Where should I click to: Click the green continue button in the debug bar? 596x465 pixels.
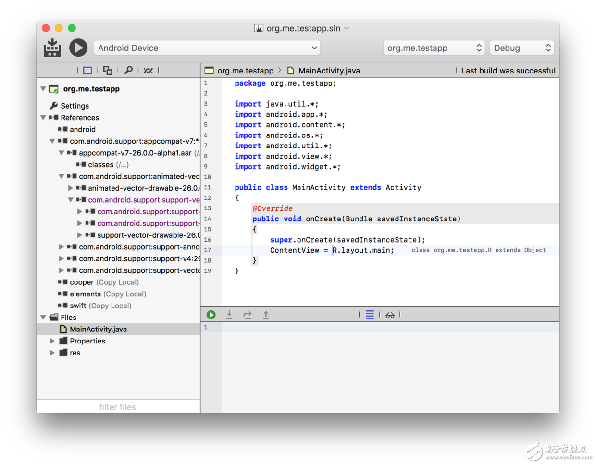coord(211,315)
